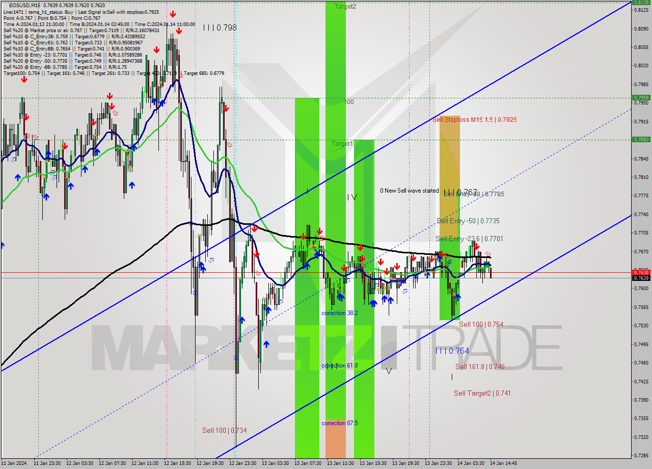Click the '12 Jan 15:30' time axis label
The width and height of the screenshot is (652, 469).
point(177,463)
